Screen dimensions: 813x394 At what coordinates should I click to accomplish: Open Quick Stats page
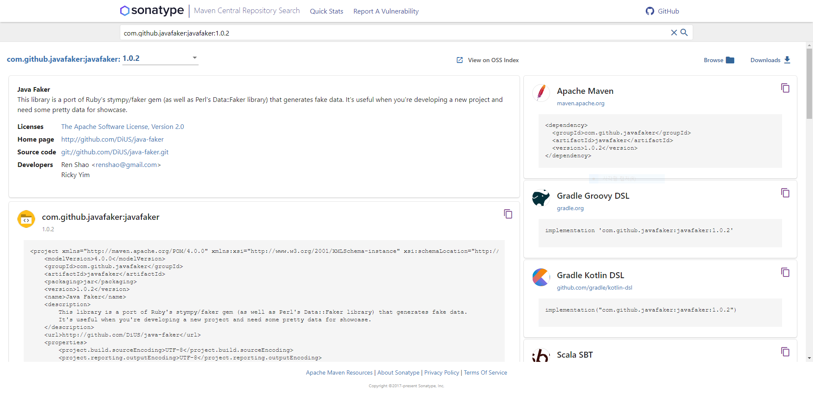pos(326,11)
